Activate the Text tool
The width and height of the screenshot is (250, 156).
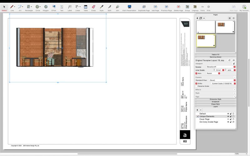[62, 8]
